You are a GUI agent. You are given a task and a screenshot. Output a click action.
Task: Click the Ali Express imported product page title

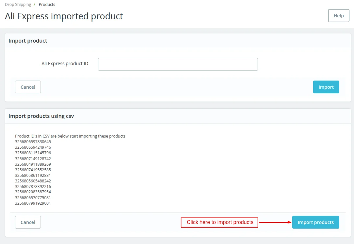[64, 16]
